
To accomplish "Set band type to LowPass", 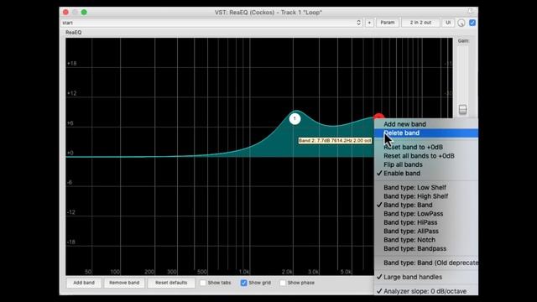I will (426, 214).
